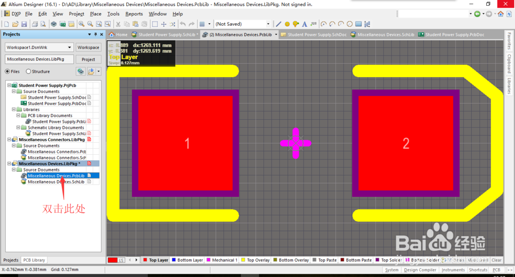Select the place string text tool
The image size is (515, 277).
pyautogui.click(x=304, y=24)
